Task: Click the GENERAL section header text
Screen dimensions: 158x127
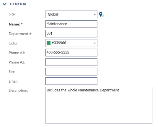Action: click(x=18, y=4)
